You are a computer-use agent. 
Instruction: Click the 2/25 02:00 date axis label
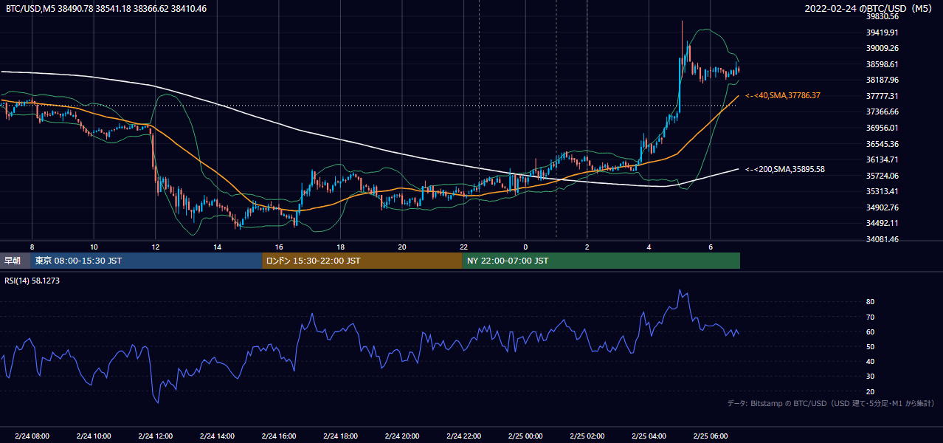pos(587,436)
